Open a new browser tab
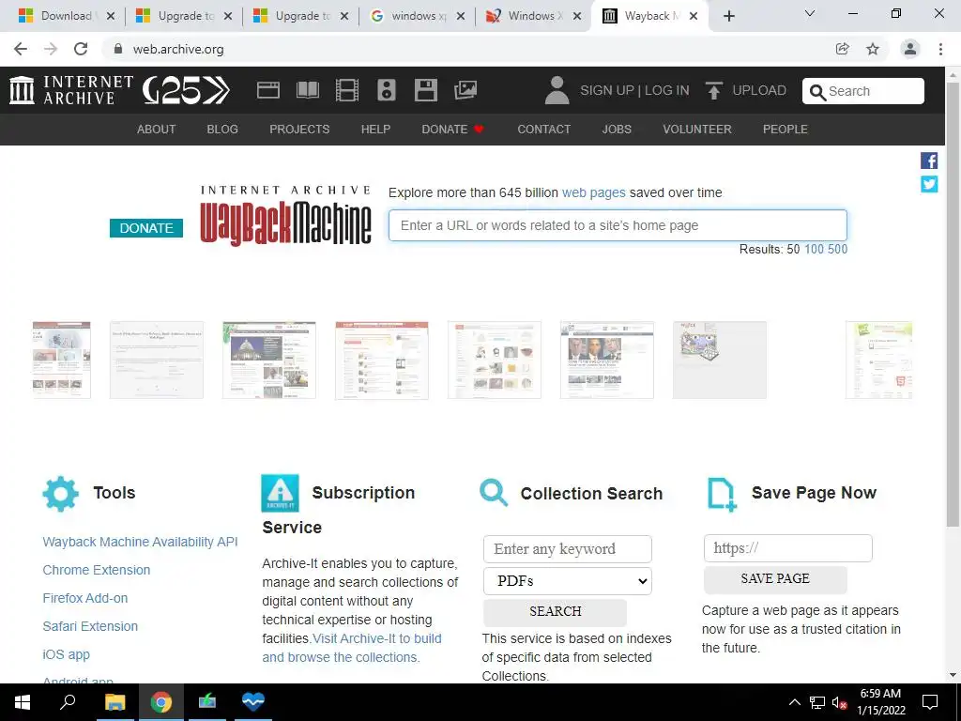 tap(728, 16)
